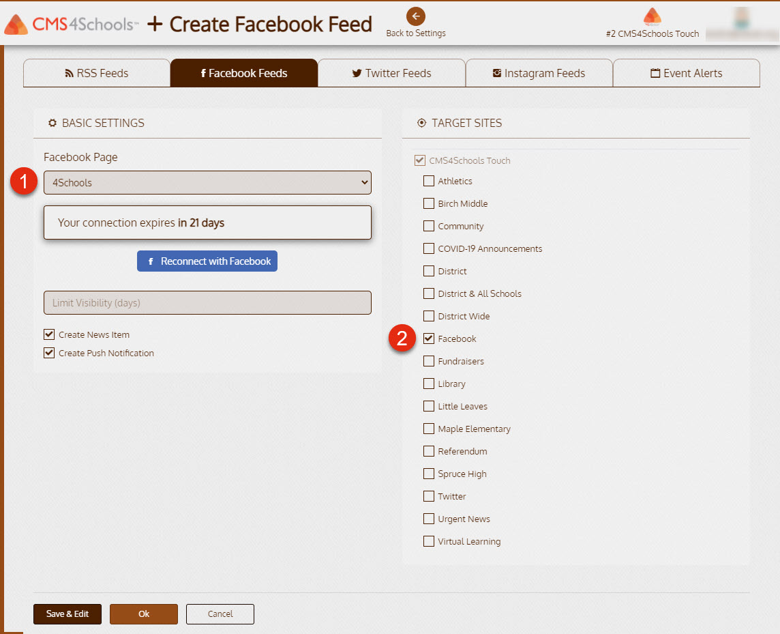Toggle Create Push Notification checkbox

(49, 353)
